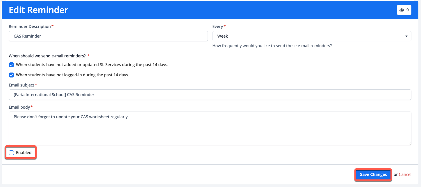421x187 pixels.
Task: Click the 'Email subject' field label
Action: 22,85
